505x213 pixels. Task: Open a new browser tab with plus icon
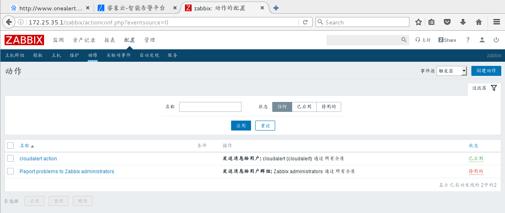276,8
